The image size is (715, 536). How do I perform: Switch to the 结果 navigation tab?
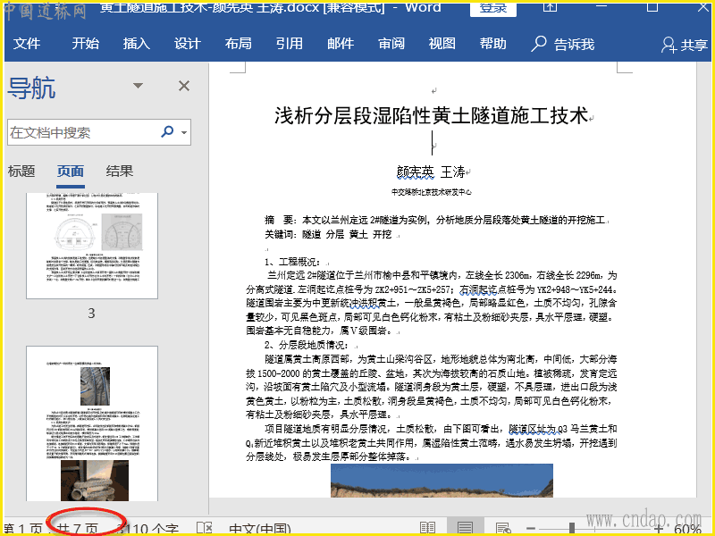[x=120, y=172]
